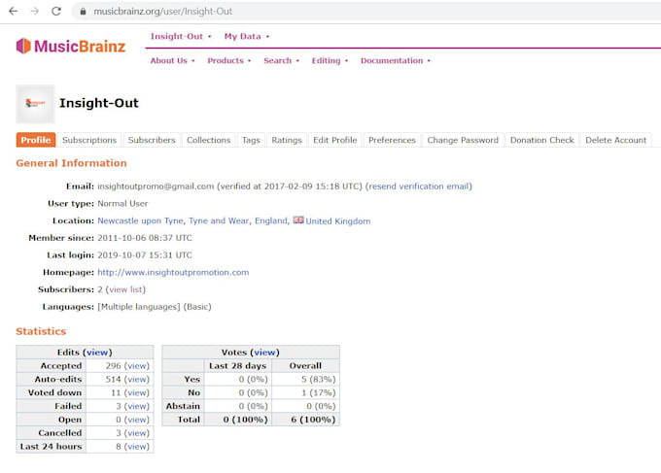The width and height of the screenshot is (661, 473).
Task: Click the Normal User type text
Action: tap(122, 203)
